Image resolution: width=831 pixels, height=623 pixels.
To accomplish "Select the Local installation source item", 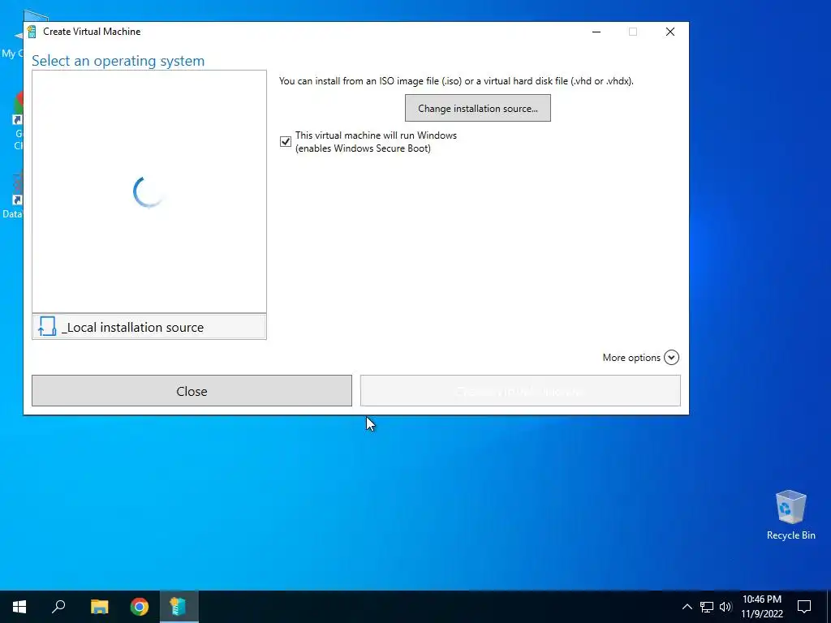I will coord(149,327).
